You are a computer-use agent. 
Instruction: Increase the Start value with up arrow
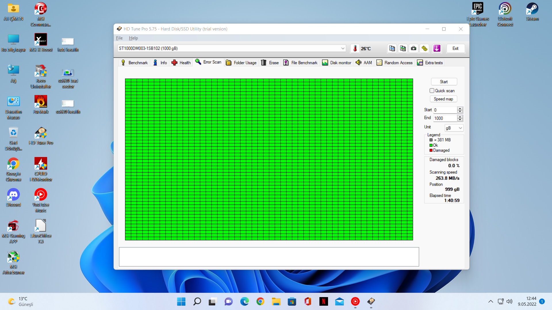(460, 108)
